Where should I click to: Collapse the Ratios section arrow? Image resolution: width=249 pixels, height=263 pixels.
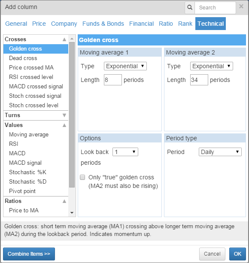pos(64,201)
